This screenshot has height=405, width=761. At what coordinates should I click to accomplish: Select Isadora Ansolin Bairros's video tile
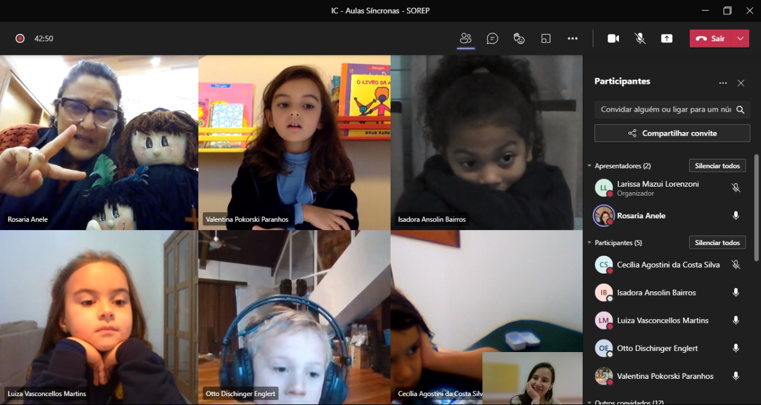(487, 143)
